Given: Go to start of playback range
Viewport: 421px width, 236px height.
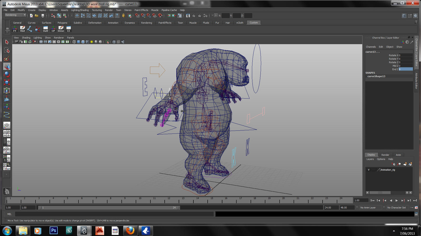Looking at the screenshot, I should coord(373,201).
